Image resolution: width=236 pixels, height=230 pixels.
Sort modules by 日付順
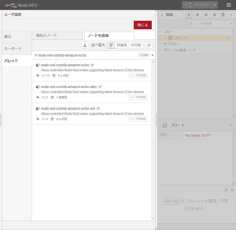pos(136,45)
